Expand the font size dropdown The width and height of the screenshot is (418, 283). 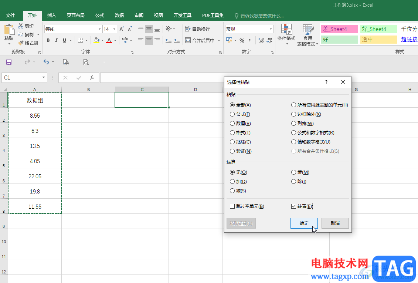(115, 29)
